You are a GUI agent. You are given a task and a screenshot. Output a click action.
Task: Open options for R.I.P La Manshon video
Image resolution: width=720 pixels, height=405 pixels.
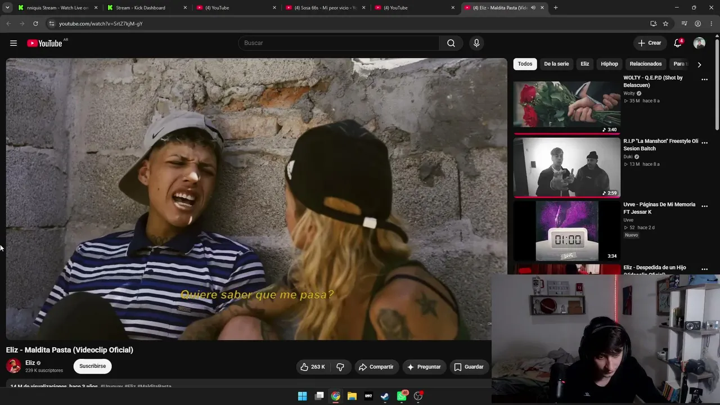[704, 143]
